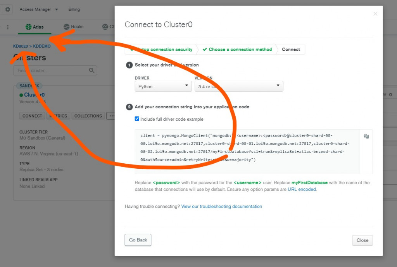
Task: Click the settings gear icon
Action: (x=8, y=9)
